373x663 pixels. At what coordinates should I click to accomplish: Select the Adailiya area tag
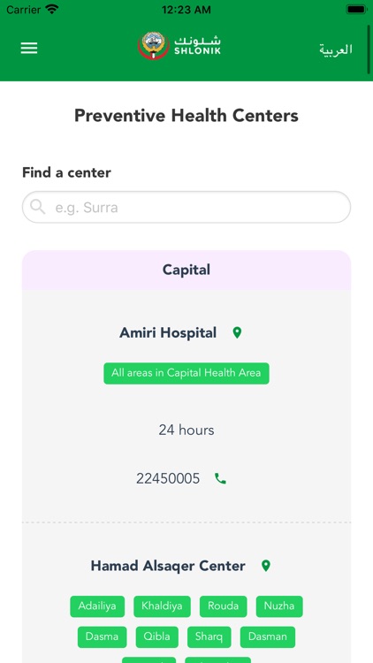click(97, 606)
